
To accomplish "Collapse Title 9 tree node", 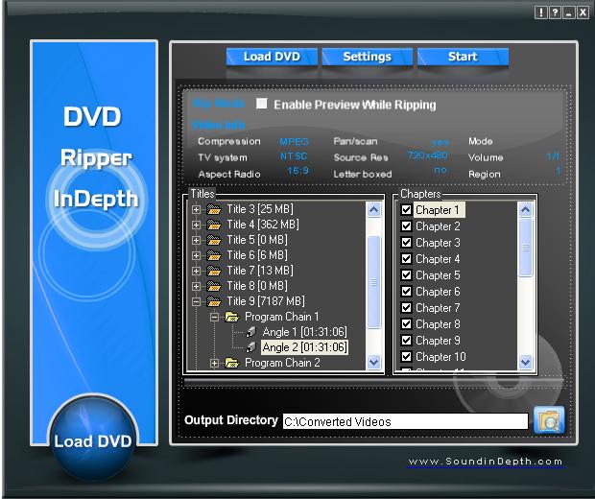I will (x=196, y=301).
